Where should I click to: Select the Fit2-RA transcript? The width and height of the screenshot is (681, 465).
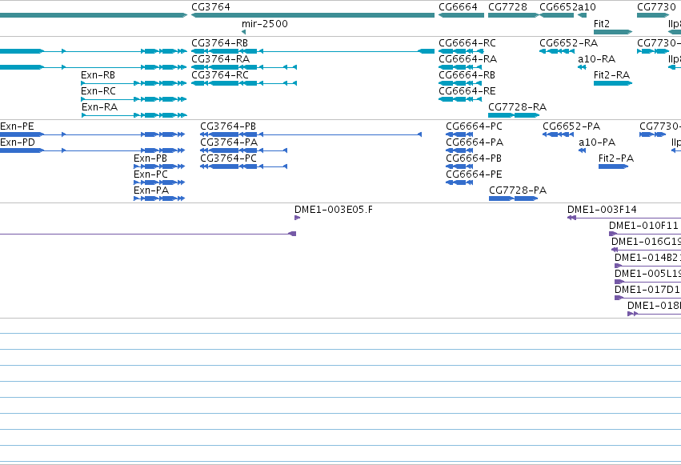[613, 83]
